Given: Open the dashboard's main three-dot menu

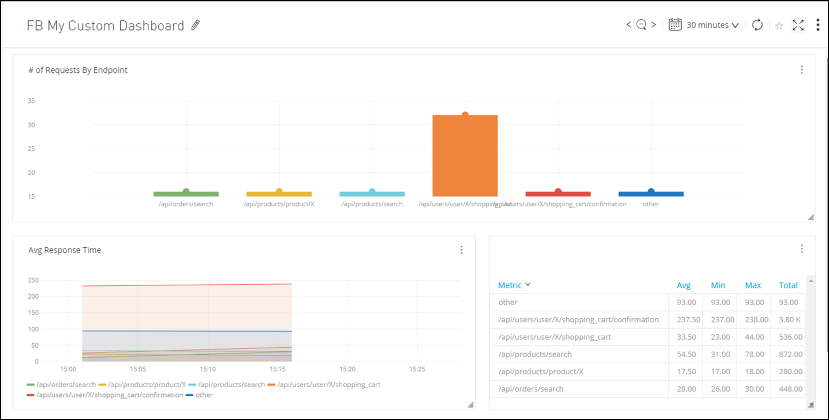Looking at the screenshot, I should (817, 25).
